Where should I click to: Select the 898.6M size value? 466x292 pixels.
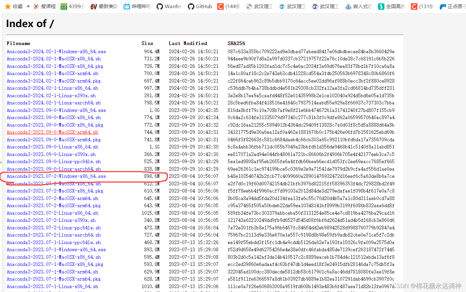tap(152, 176)
